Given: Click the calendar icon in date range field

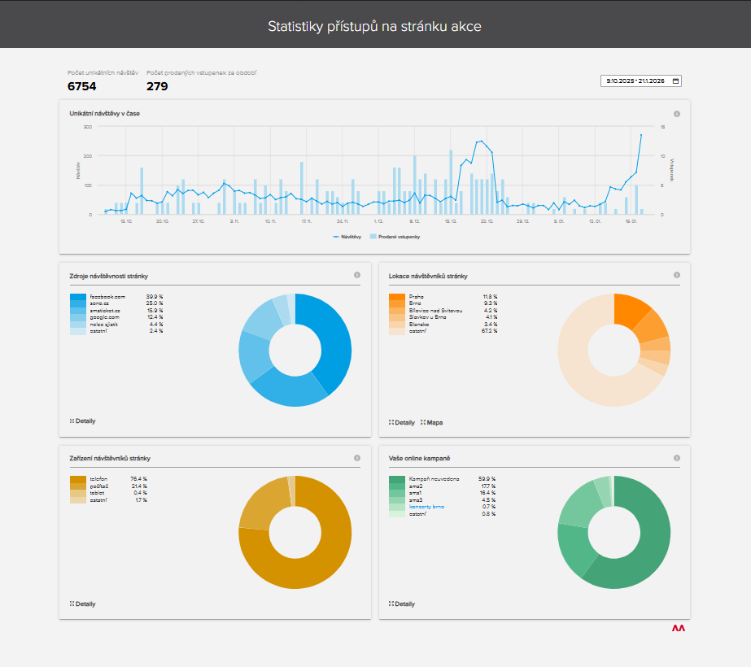Looking at the screenshot, I should (676, 81).
